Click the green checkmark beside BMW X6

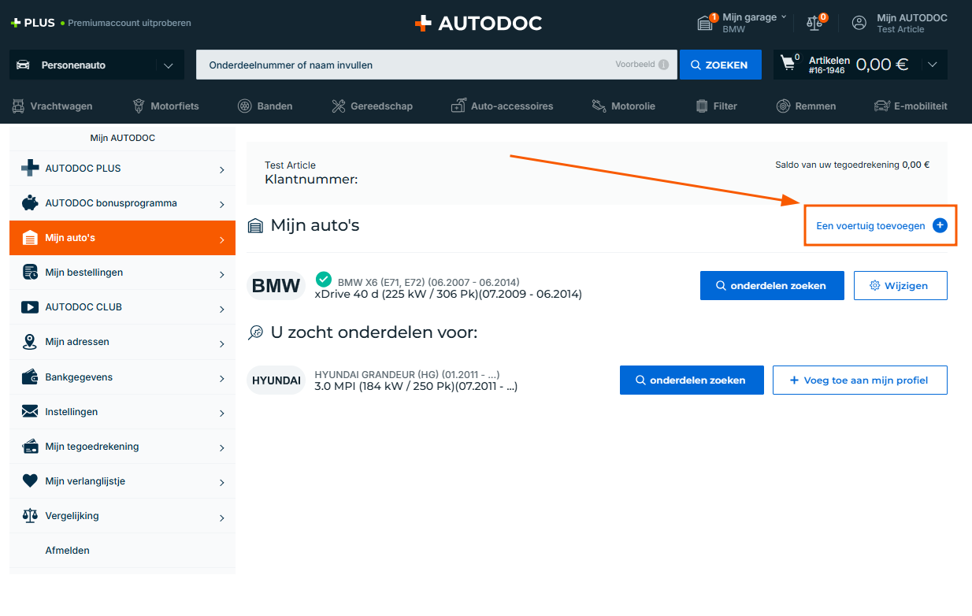(323, 280)
